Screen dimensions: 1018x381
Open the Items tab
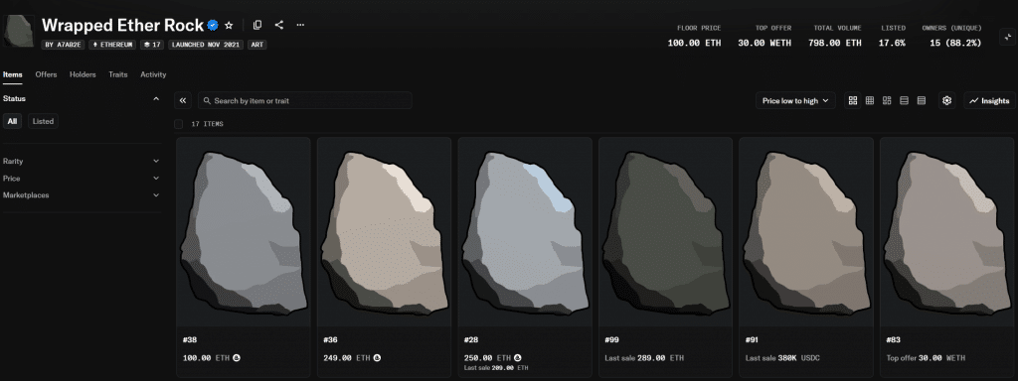pos(12,74)
